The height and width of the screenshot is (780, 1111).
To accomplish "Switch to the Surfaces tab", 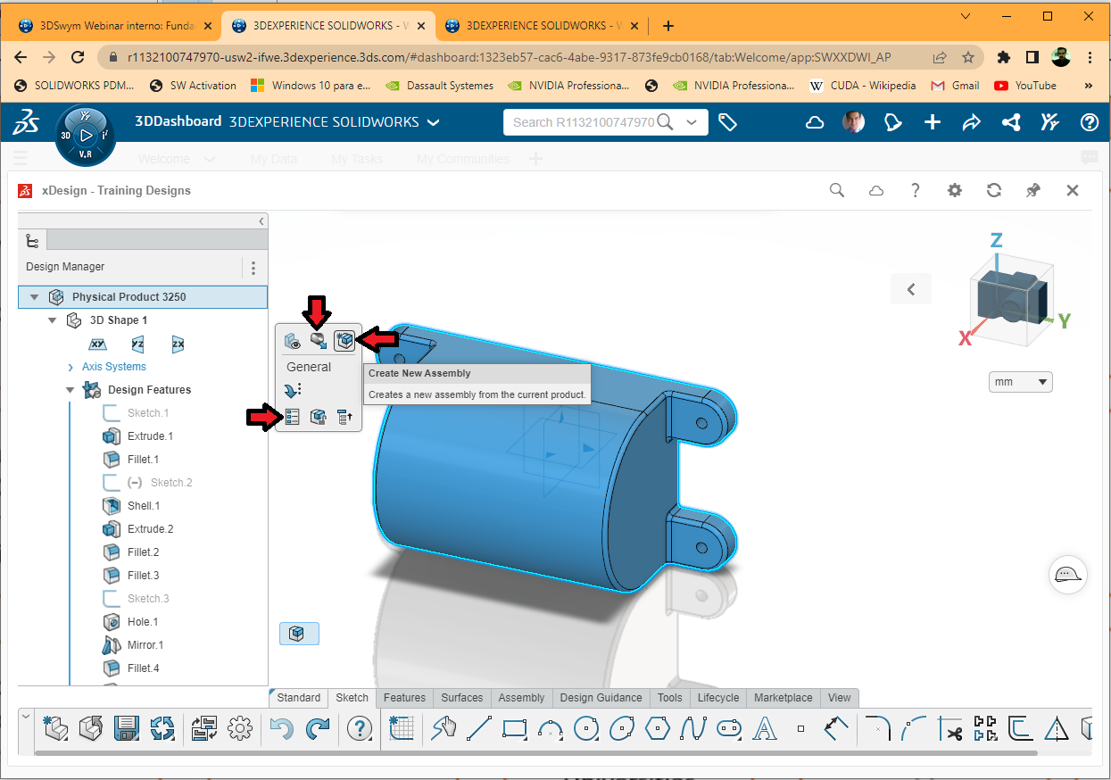I will pos(462,698).
